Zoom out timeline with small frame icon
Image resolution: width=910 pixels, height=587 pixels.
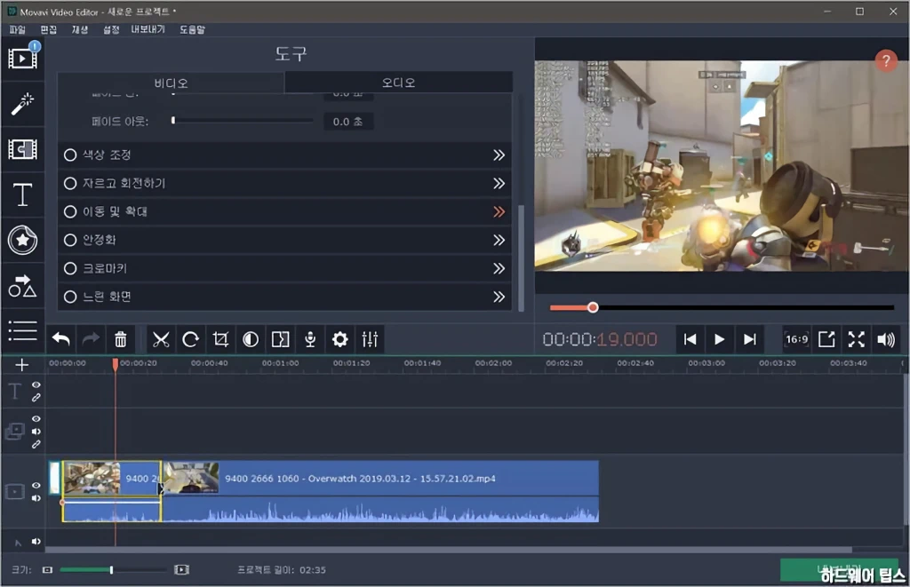48,570
